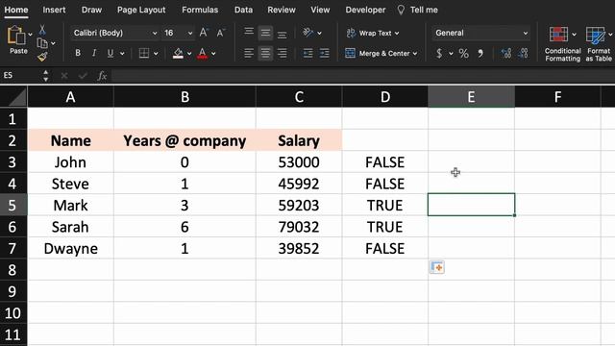Click the Copy icon
This screenshot has width=615, height=346.
42,43
